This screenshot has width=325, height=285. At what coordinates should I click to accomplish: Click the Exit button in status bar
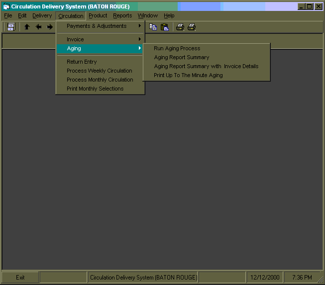(20, 278)
